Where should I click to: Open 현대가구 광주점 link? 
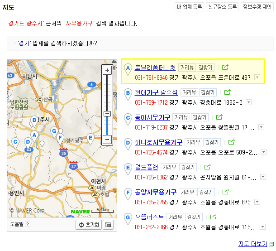click(x=156, y=92)
